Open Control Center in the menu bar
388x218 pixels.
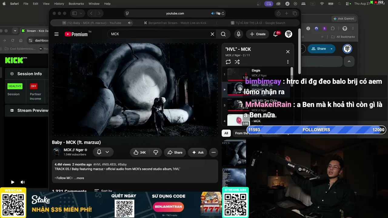coord(348,4)
